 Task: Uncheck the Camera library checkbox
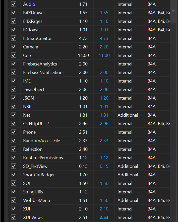(x=14, y=47)
